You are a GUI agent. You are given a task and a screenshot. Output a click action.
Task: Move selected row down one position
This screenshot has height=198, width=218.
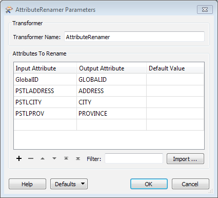pos(54,158)
